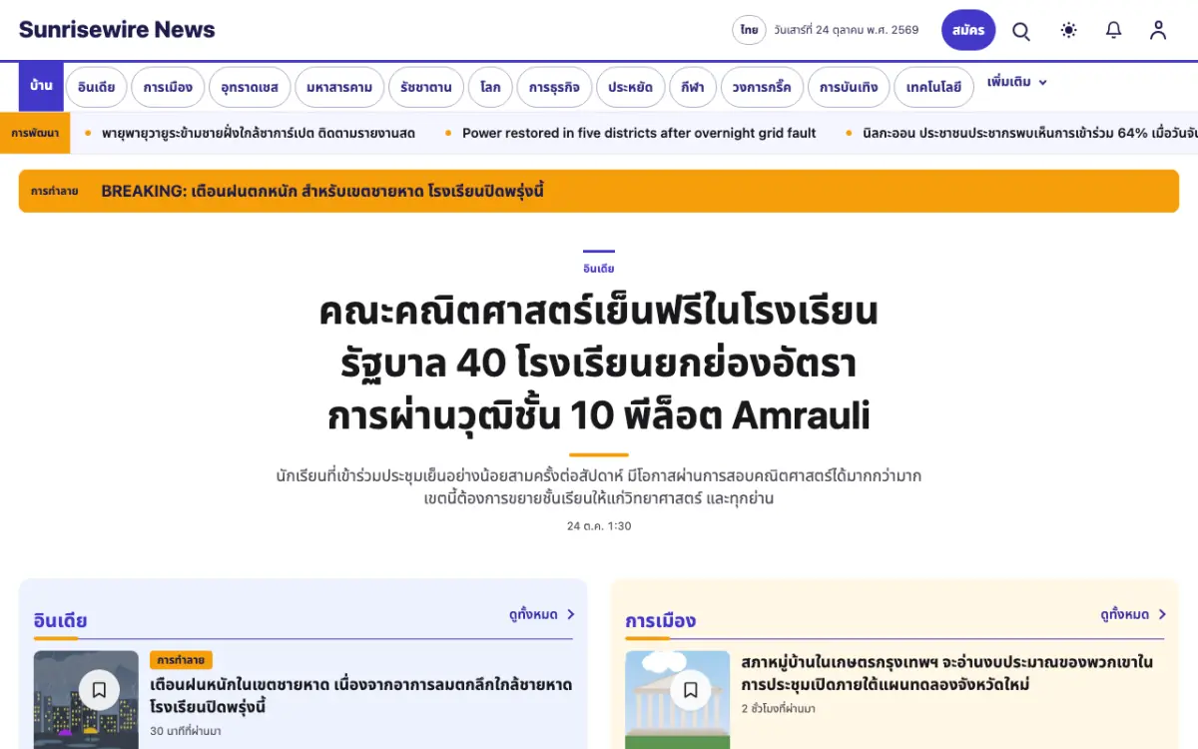Select the การบันเทิง nav tab

[849, 87]
